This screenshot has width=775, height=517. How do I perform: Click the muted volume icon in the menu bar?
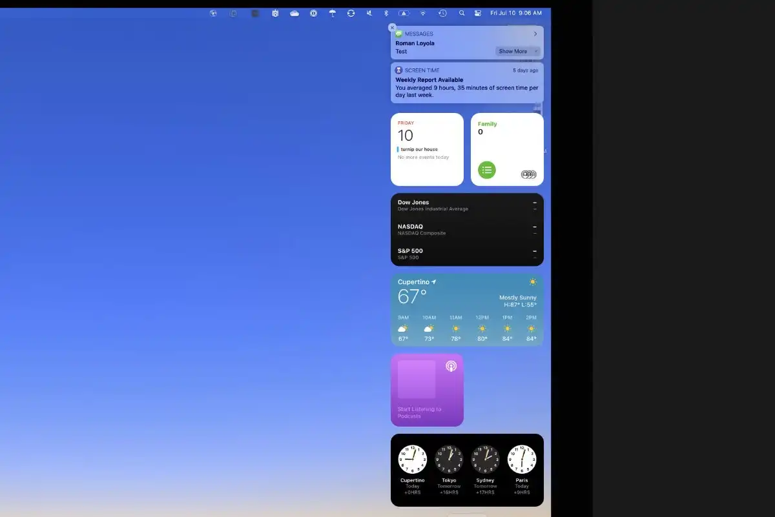(370, 13)
